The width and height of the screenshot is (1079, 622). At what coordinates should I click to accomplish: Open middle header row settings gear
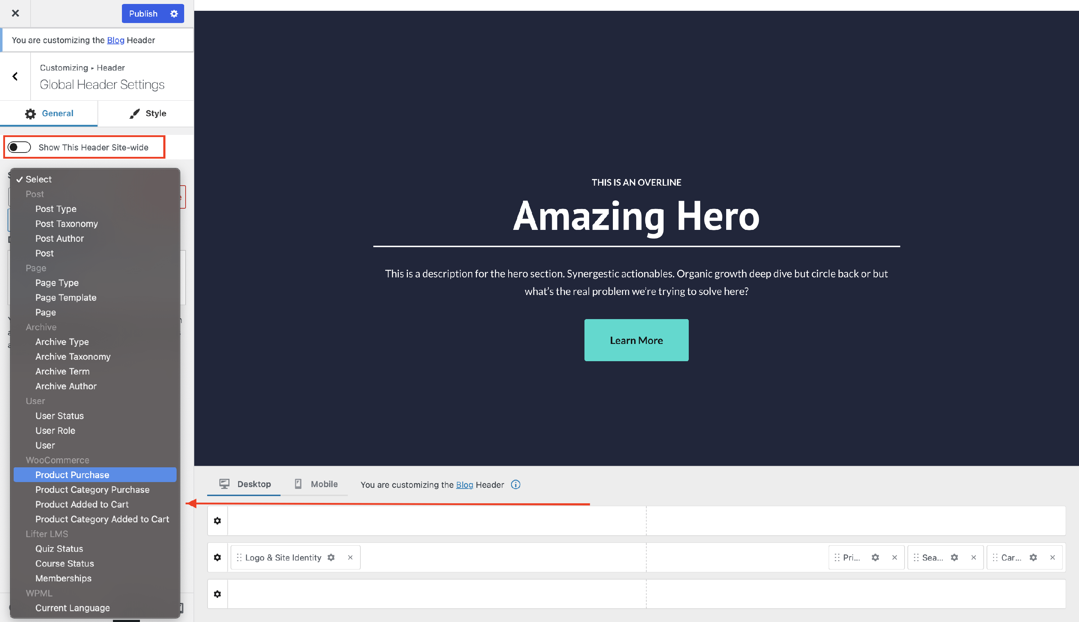point(217,558)
